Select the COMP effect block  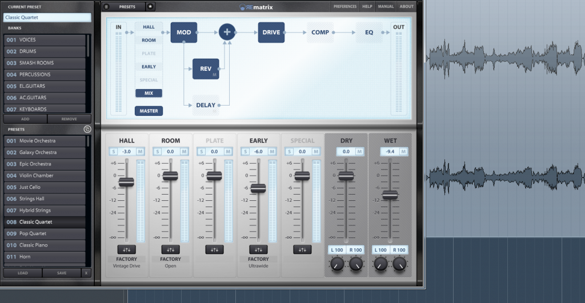(320, 33)
